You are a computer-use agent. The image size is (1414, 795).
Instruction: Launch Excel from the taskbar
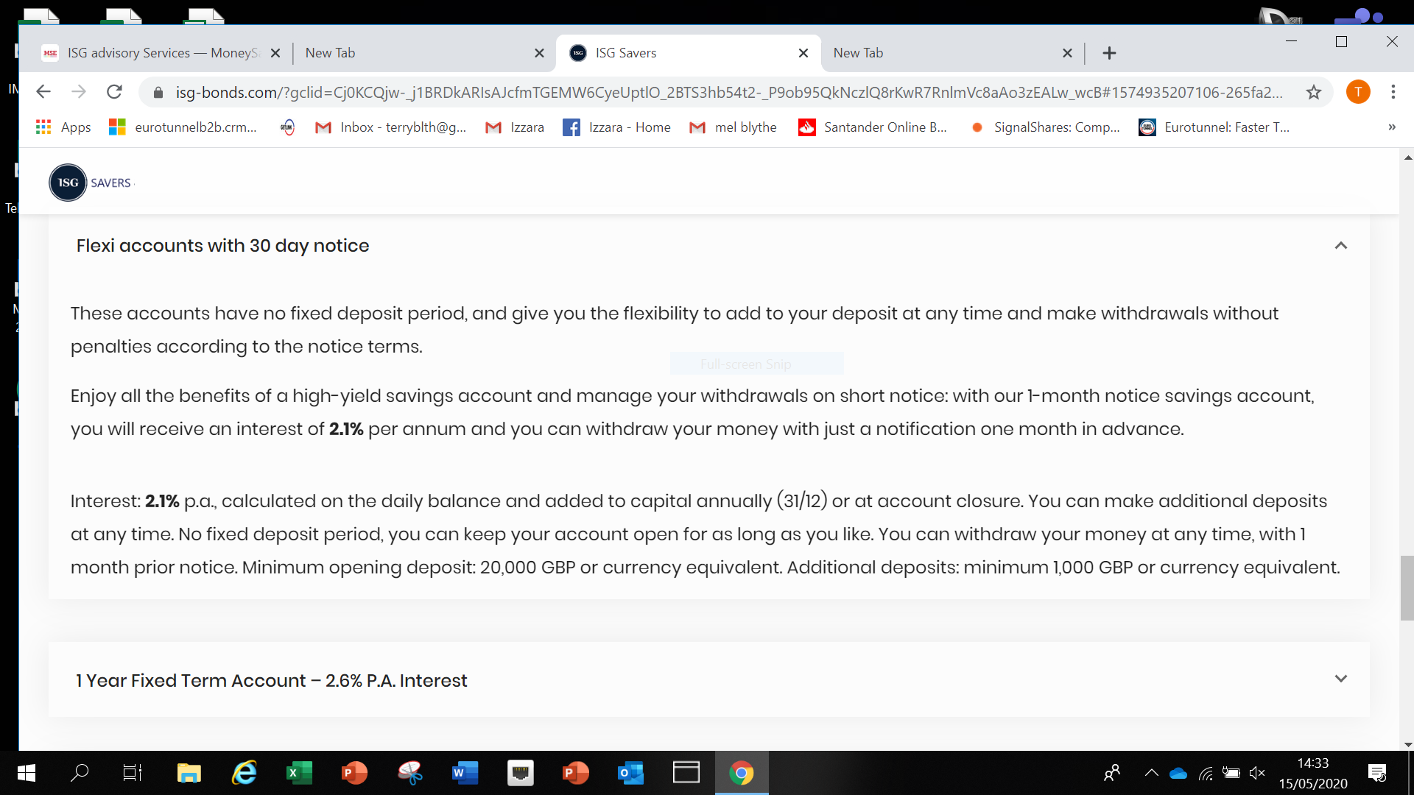click(298, 773)
